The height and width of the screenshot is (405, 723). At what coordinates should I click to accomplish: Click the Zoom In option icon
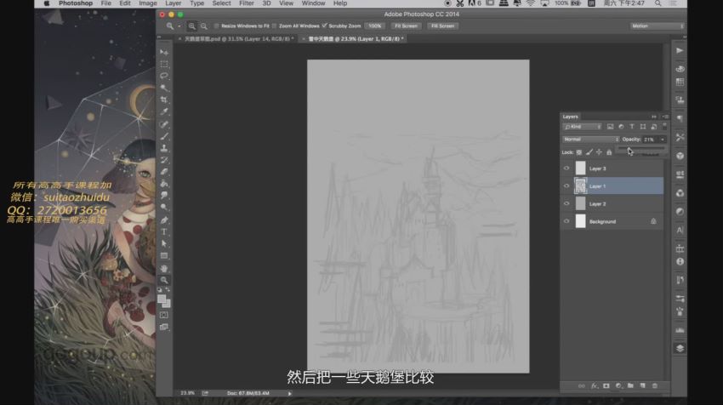point(192,26)
